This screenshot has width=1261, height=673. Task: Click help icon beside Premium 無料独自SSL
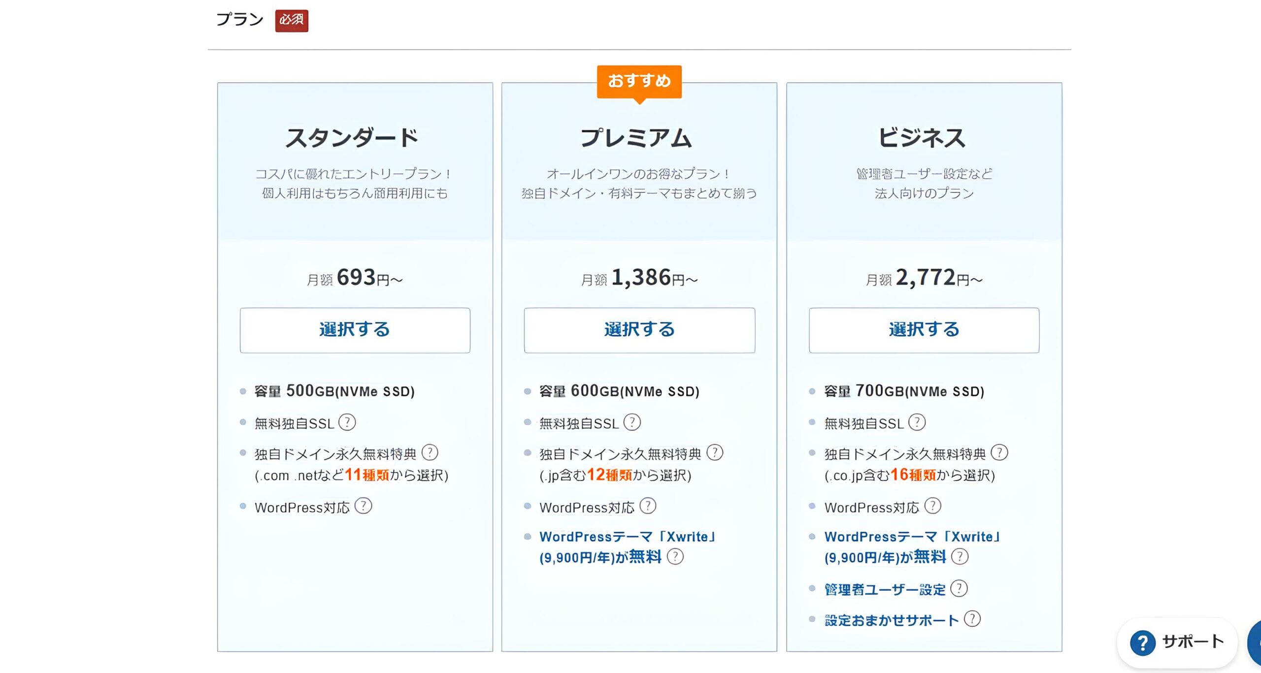pos(632,422)
